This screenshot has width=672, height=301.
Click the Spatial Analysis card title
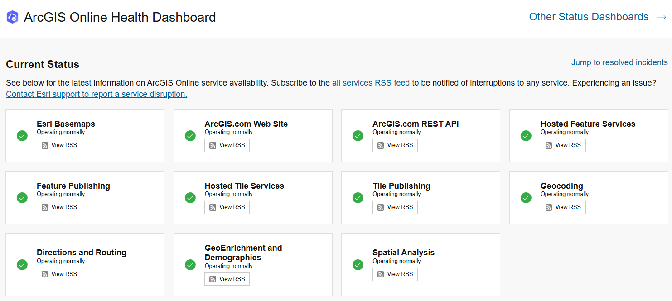tap(403, 253)
